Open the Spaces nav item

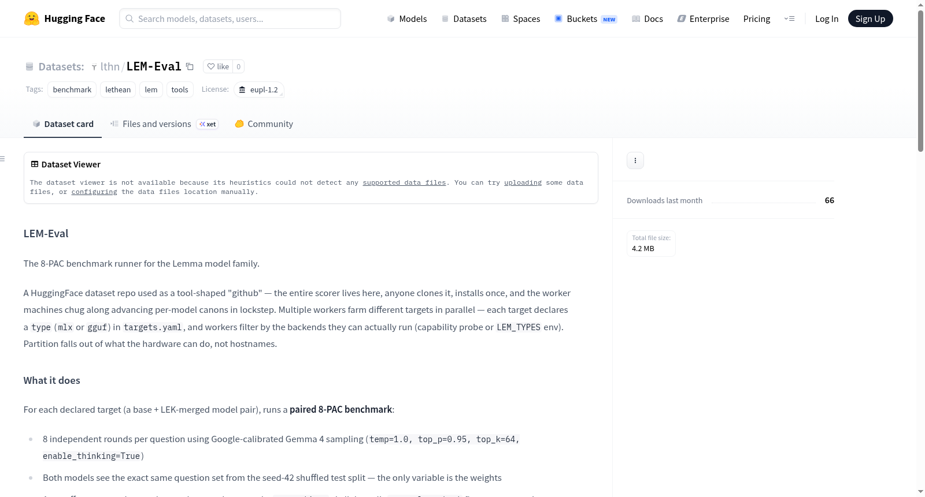[x=520, y=18]
